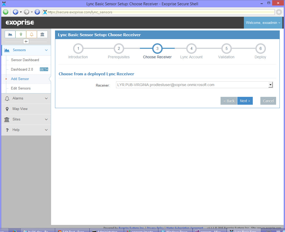The height and width of the screenshot is (232, 285).
Task: Go back with the blue back arrow
Action: click(x=15, y=12)
